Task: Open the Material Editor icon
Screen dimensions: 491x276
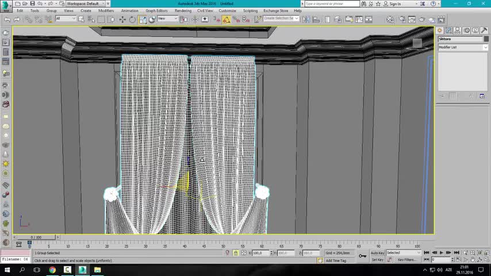Action: (x=390, y=20)
